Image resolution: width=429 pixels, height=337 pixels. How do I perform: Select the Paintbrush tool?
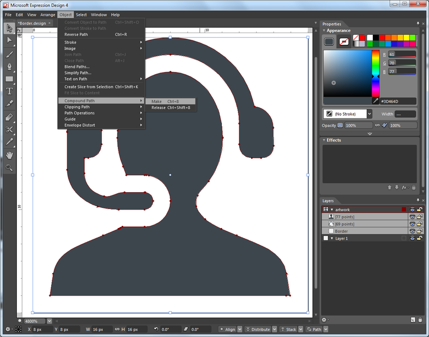(x=9, y=54)
